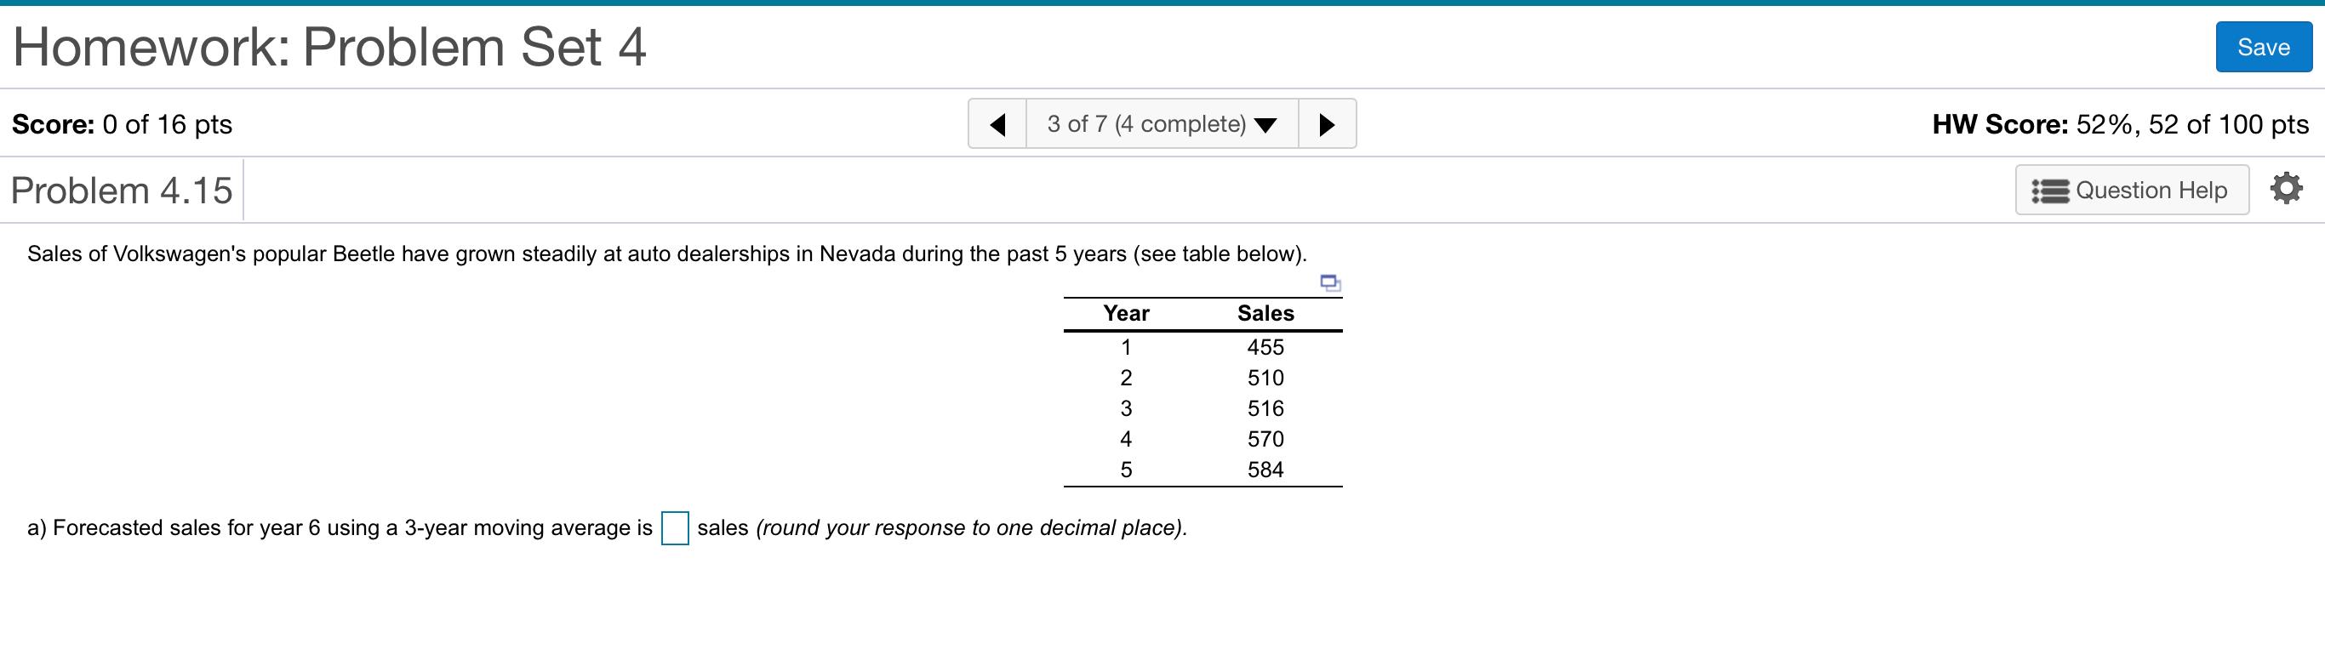Image resolution: width=2325 pixels, height=655 pixels.
Task: Click the Problem 4.15 heading
Action: click(x=122, y=191)
